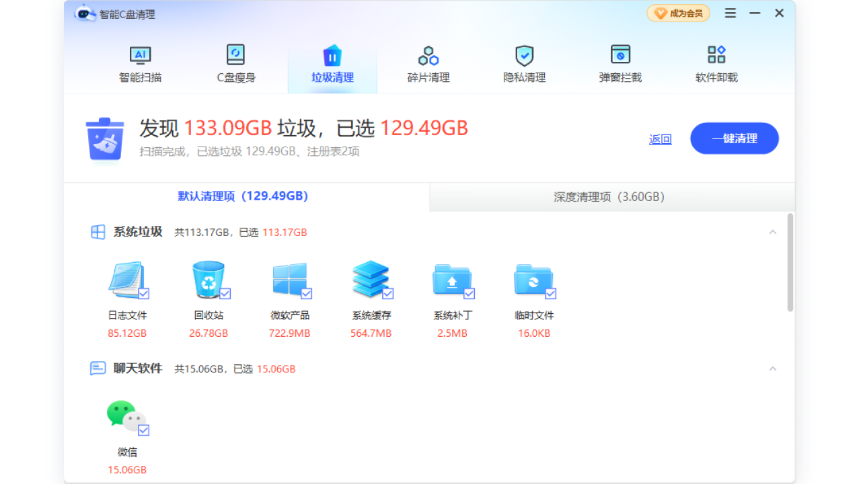The image size is (861, 484).
Task: Collapse the 聊天软件 section
Action: pyautogui.click(x=772, y=368)
